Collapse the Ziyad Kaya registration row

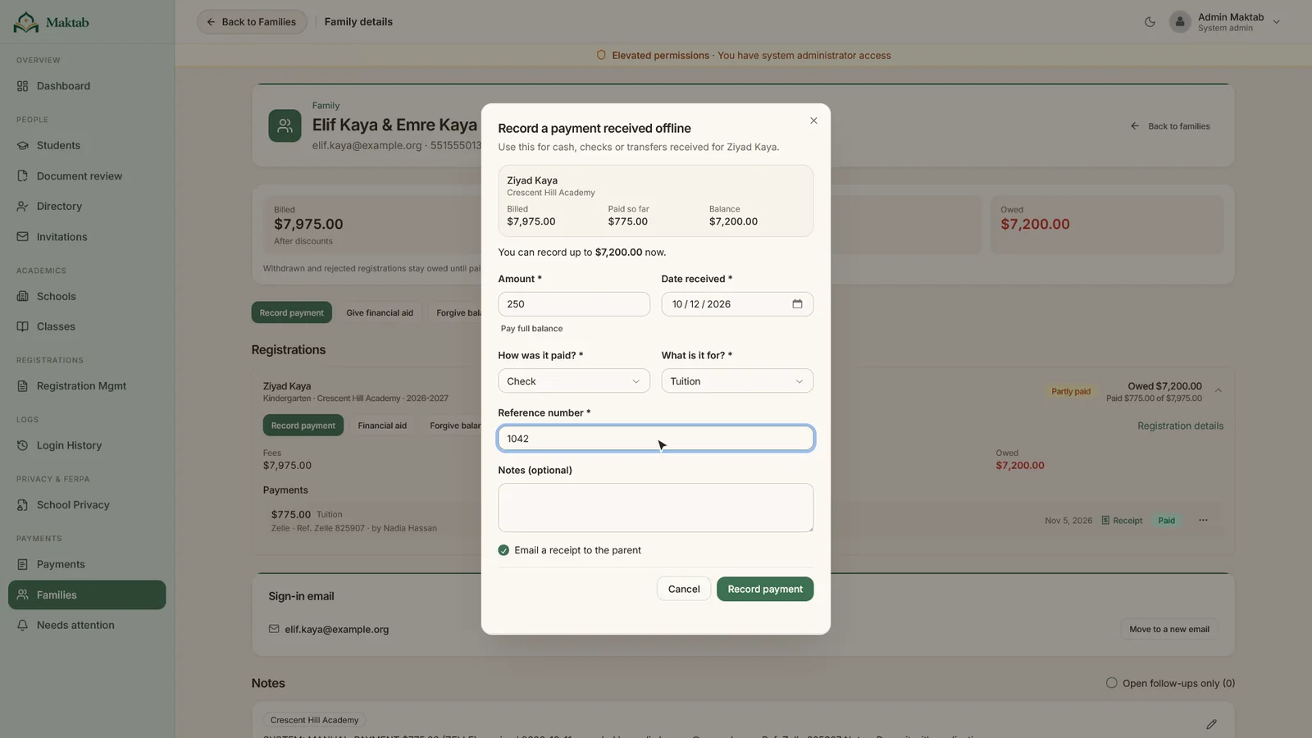tap(1218, 391)
